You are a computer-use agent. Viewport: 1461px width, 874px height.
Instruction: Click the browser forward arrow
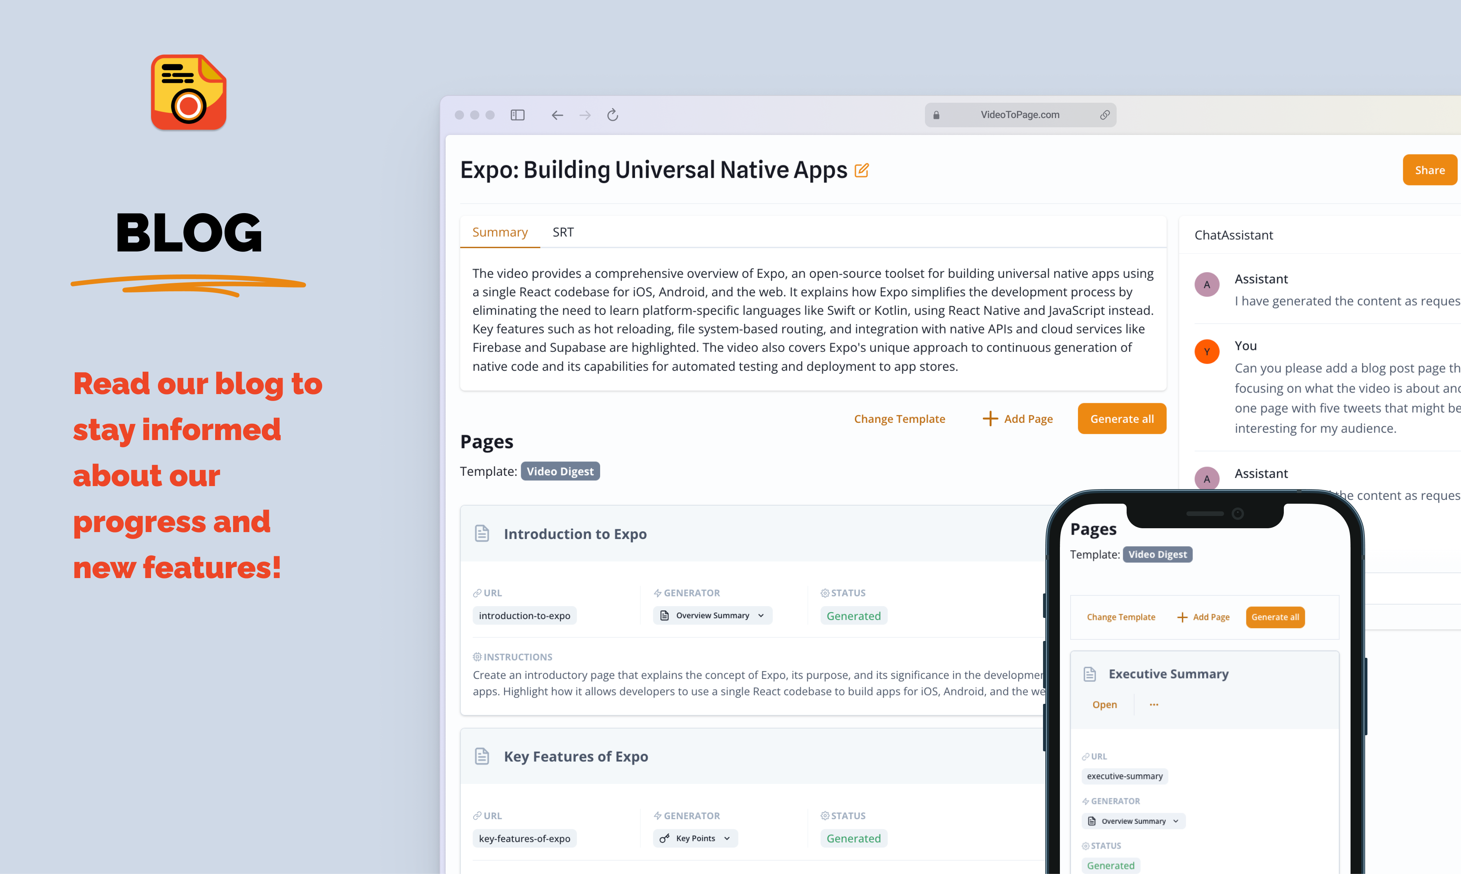[585, 115]
